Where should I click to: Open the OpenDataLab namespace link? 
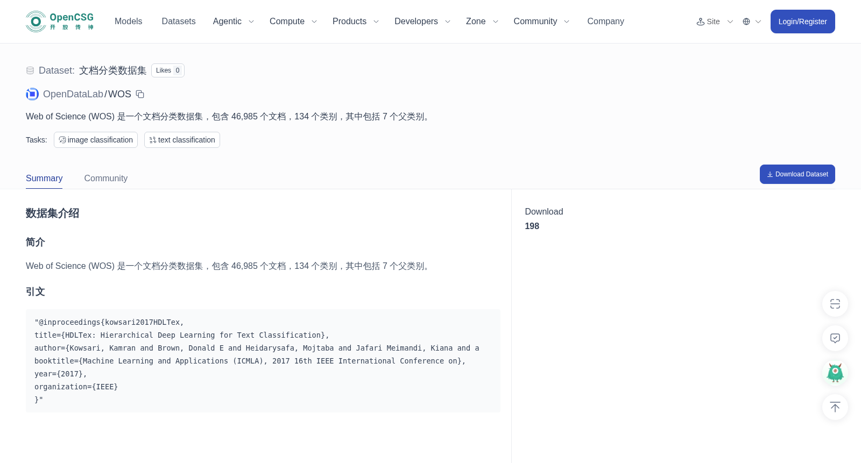tap(73, 94)
